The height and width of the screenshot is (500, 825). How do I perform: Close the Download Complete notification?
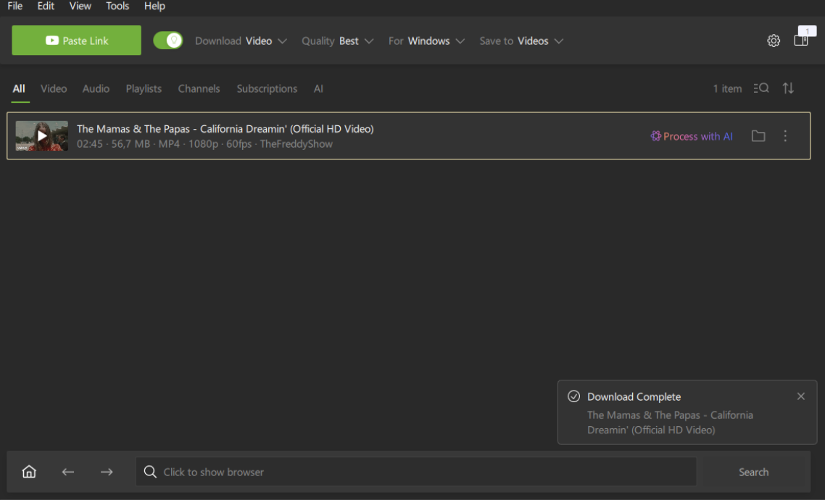(801, 396)
